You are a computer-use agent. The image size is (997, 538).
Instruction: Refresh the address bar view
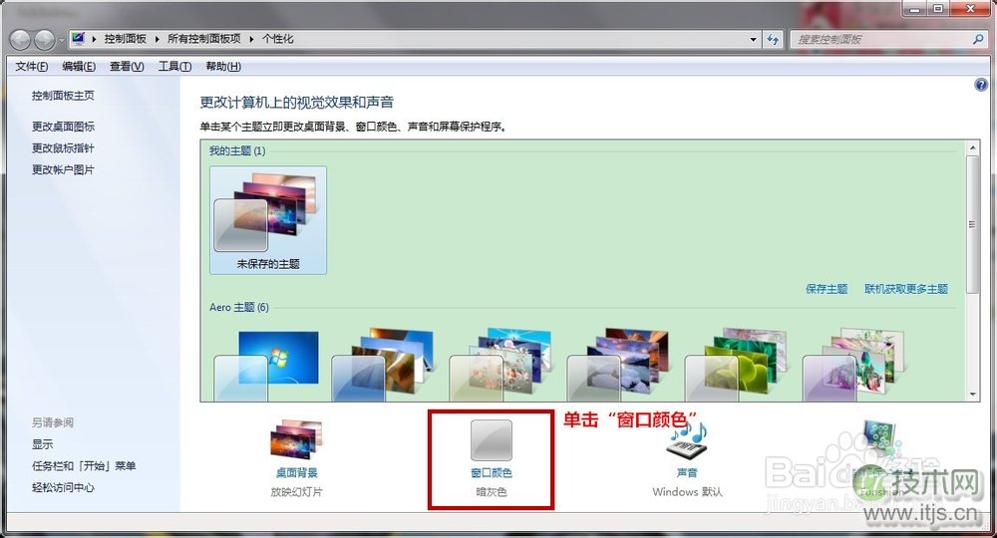tap(773, 40)
